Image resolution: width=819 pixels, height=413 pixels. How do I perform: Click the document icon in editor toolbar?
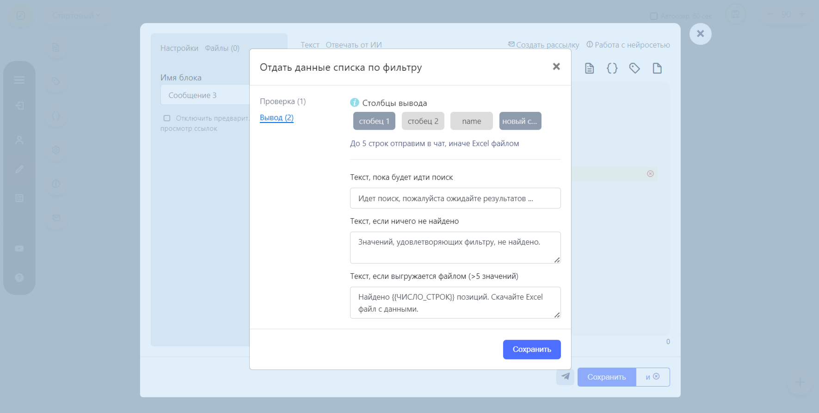coord(589,68)
